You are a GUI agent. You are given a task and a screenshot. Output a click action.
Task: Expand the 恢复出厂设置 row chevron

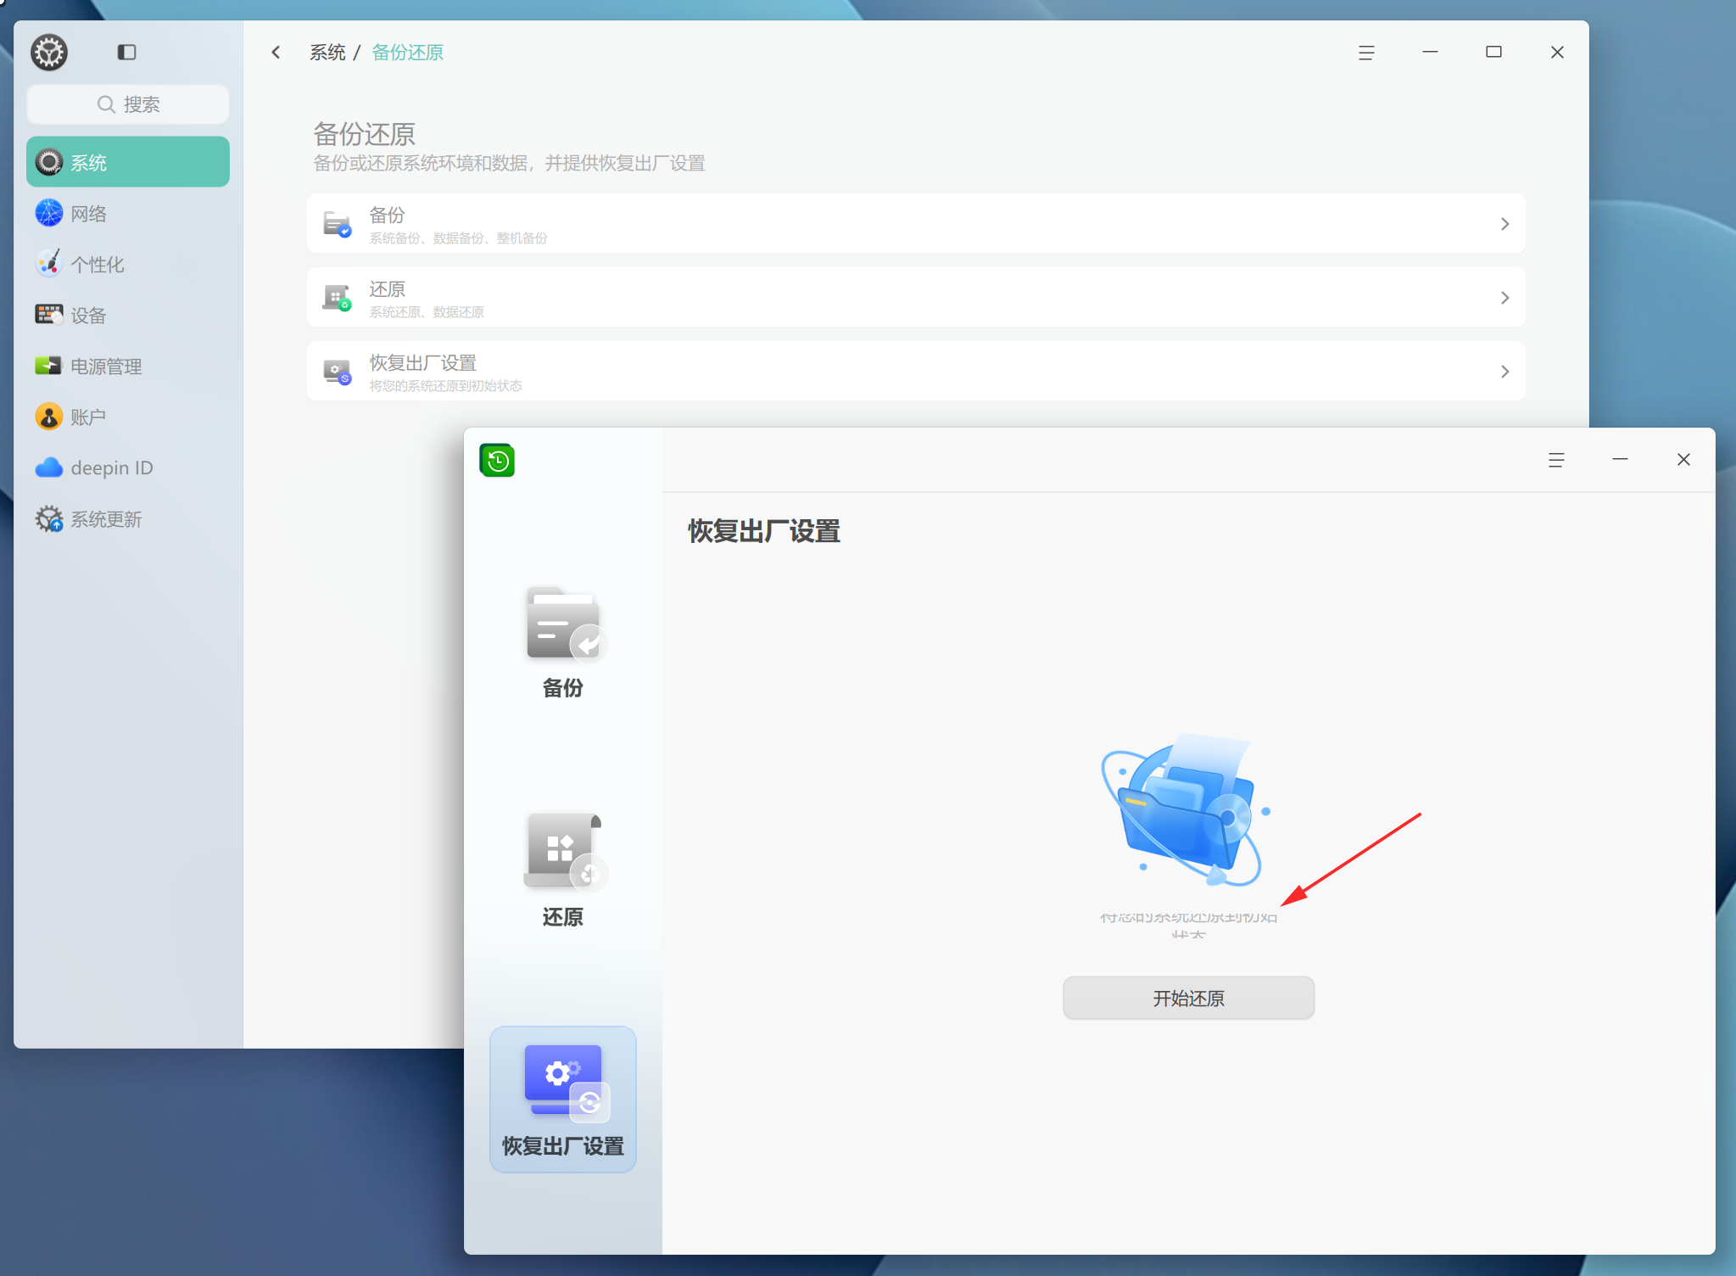pos(1504,372)
